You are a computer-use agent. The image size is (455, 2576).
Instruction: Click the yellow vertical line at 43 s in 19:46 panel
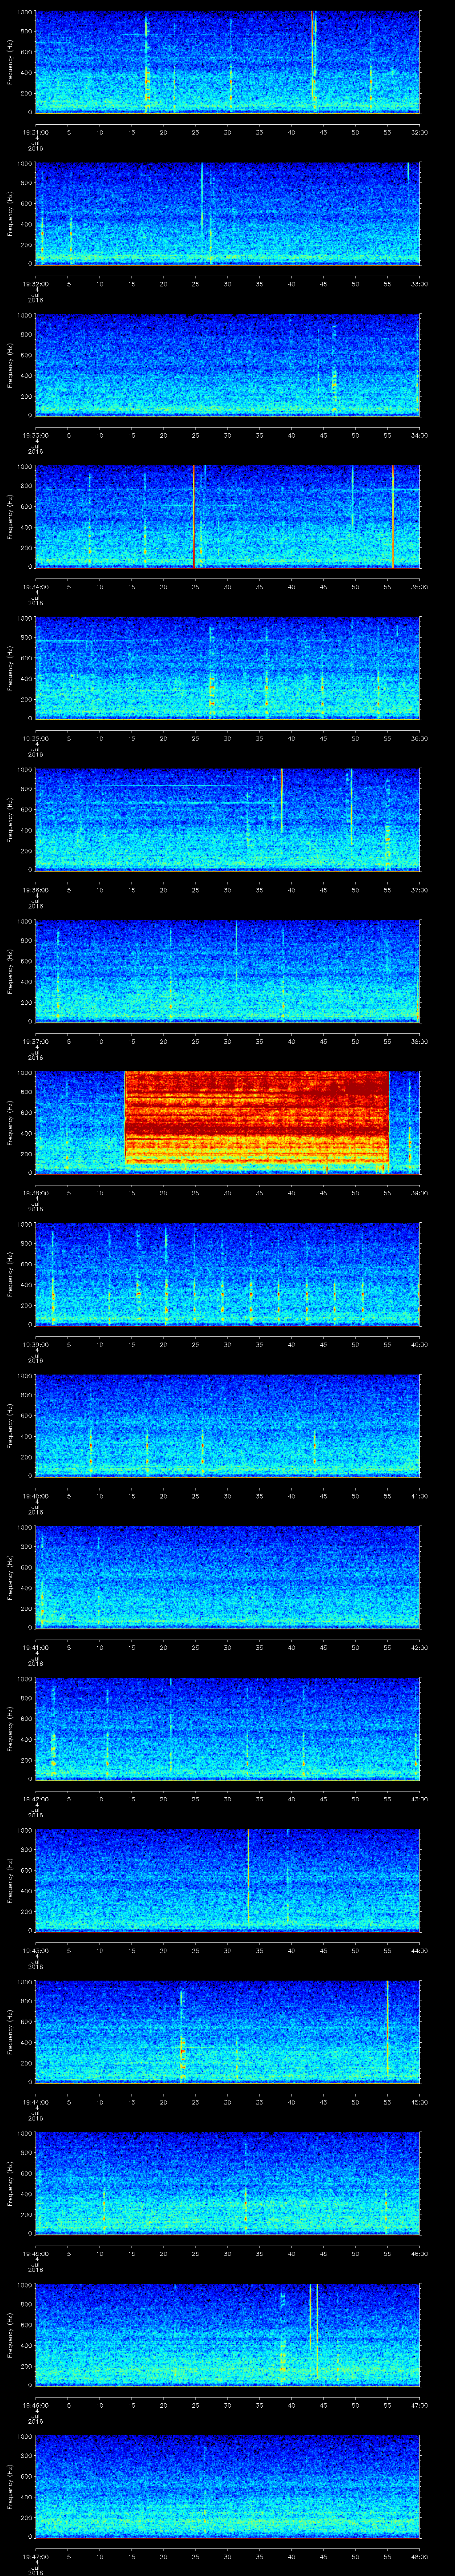[311, 2315]
